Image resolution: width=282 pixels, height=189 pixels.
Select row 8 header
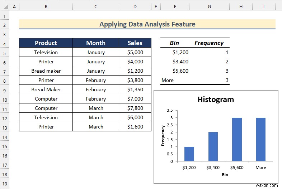tap(5, 81)
